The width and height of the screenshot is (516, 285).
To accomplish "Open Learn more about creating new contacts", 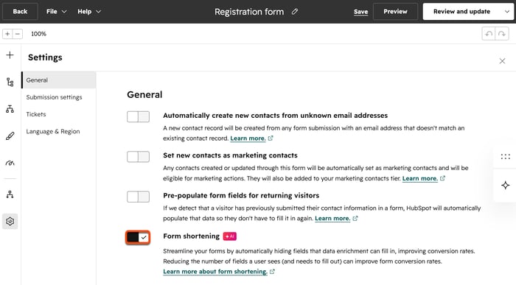I will pos(248,138).
